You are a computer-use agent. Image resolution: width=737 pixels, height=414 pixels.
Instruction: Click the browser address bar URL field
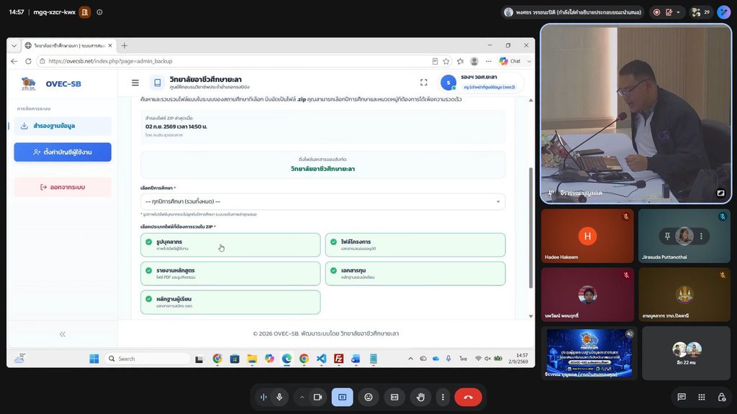235,61
